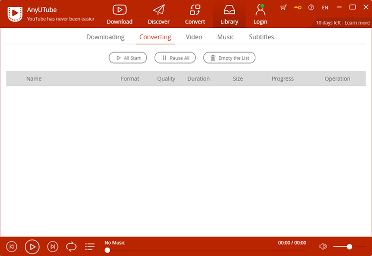Image resolution: width=372 pixels, height=256 pixels.
Task: Open the help question mark icon
Action: pos(311,7)
